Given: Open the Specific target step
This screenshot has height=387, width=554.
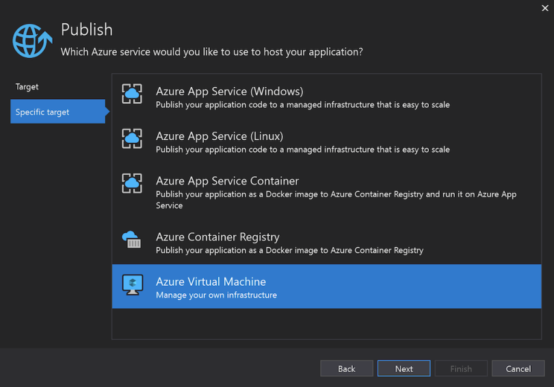Looking at the screenshot, I should click(x=42, y=112).
